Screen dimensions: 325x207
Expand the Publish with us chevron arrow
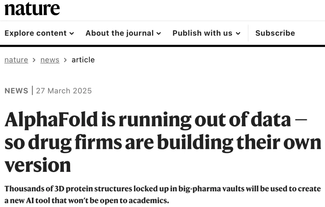[x=238, y=34]
